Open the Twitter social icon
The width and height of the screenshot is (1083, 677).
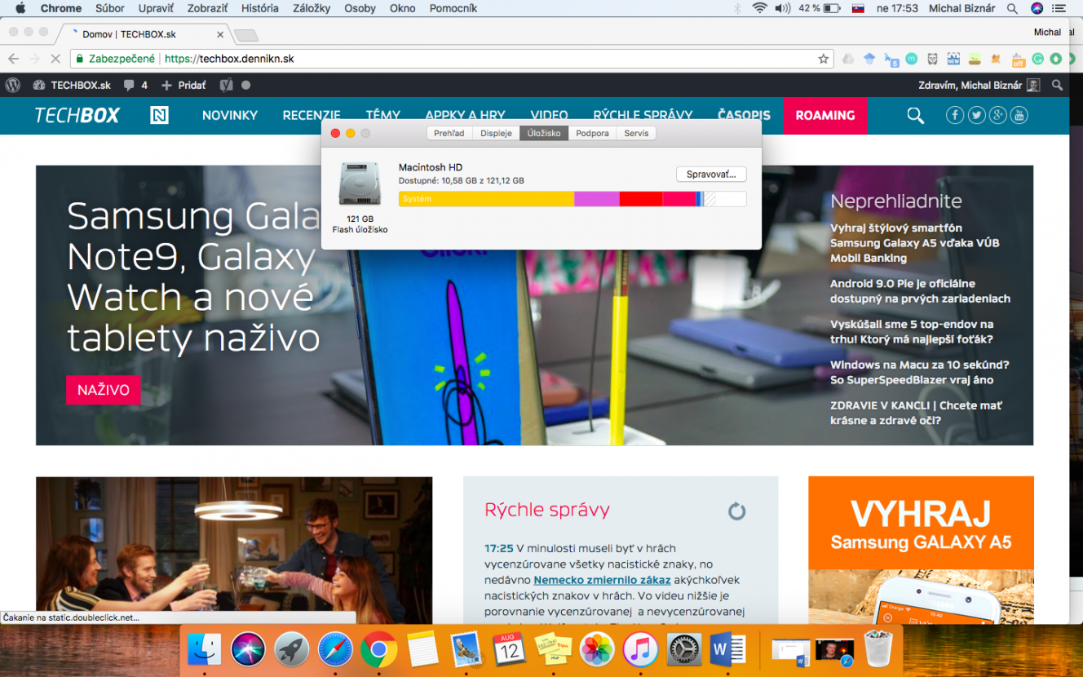(x=976, y=116)
